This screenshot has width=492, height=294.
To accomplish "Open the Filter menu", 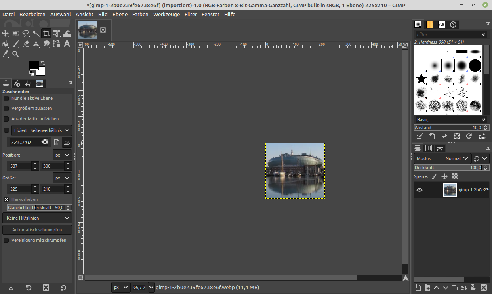I will coord(191,14).
